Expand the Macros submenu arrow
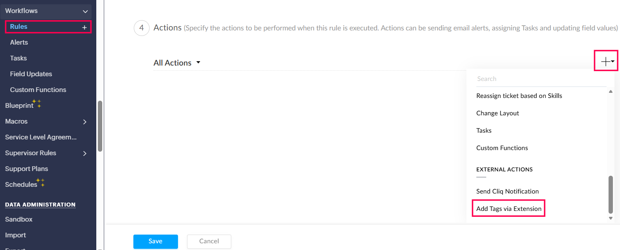Viewport: 620px width, 250px height. tap(85, 122)
